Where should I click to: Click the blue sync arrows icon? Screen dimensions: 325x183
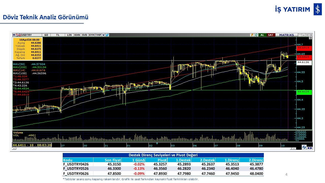(304, 147)
